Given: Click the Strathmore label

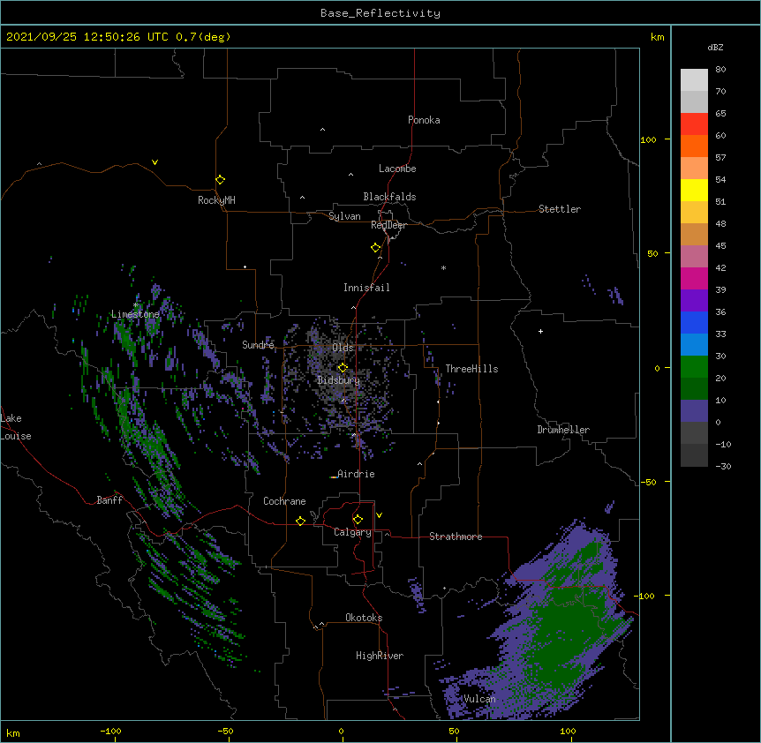Looking at the screenshot, I should pos(456,537).
